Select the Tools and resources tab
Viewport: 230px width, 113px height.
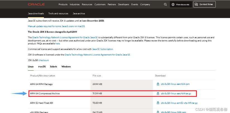(x=58, y=13)
